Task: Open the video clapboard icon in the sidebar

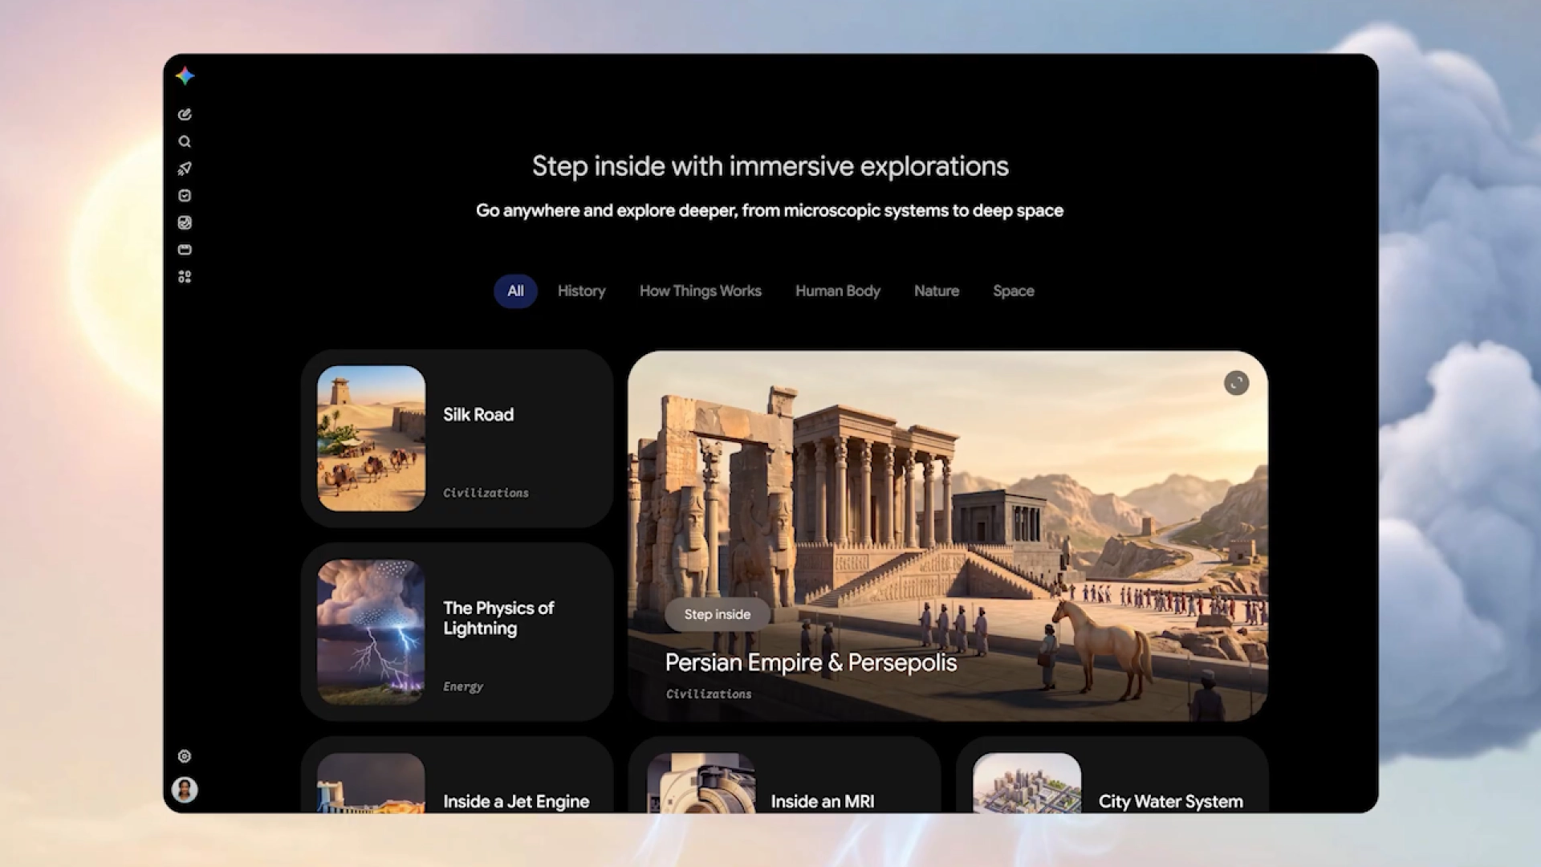Action: tap(185, 250)
